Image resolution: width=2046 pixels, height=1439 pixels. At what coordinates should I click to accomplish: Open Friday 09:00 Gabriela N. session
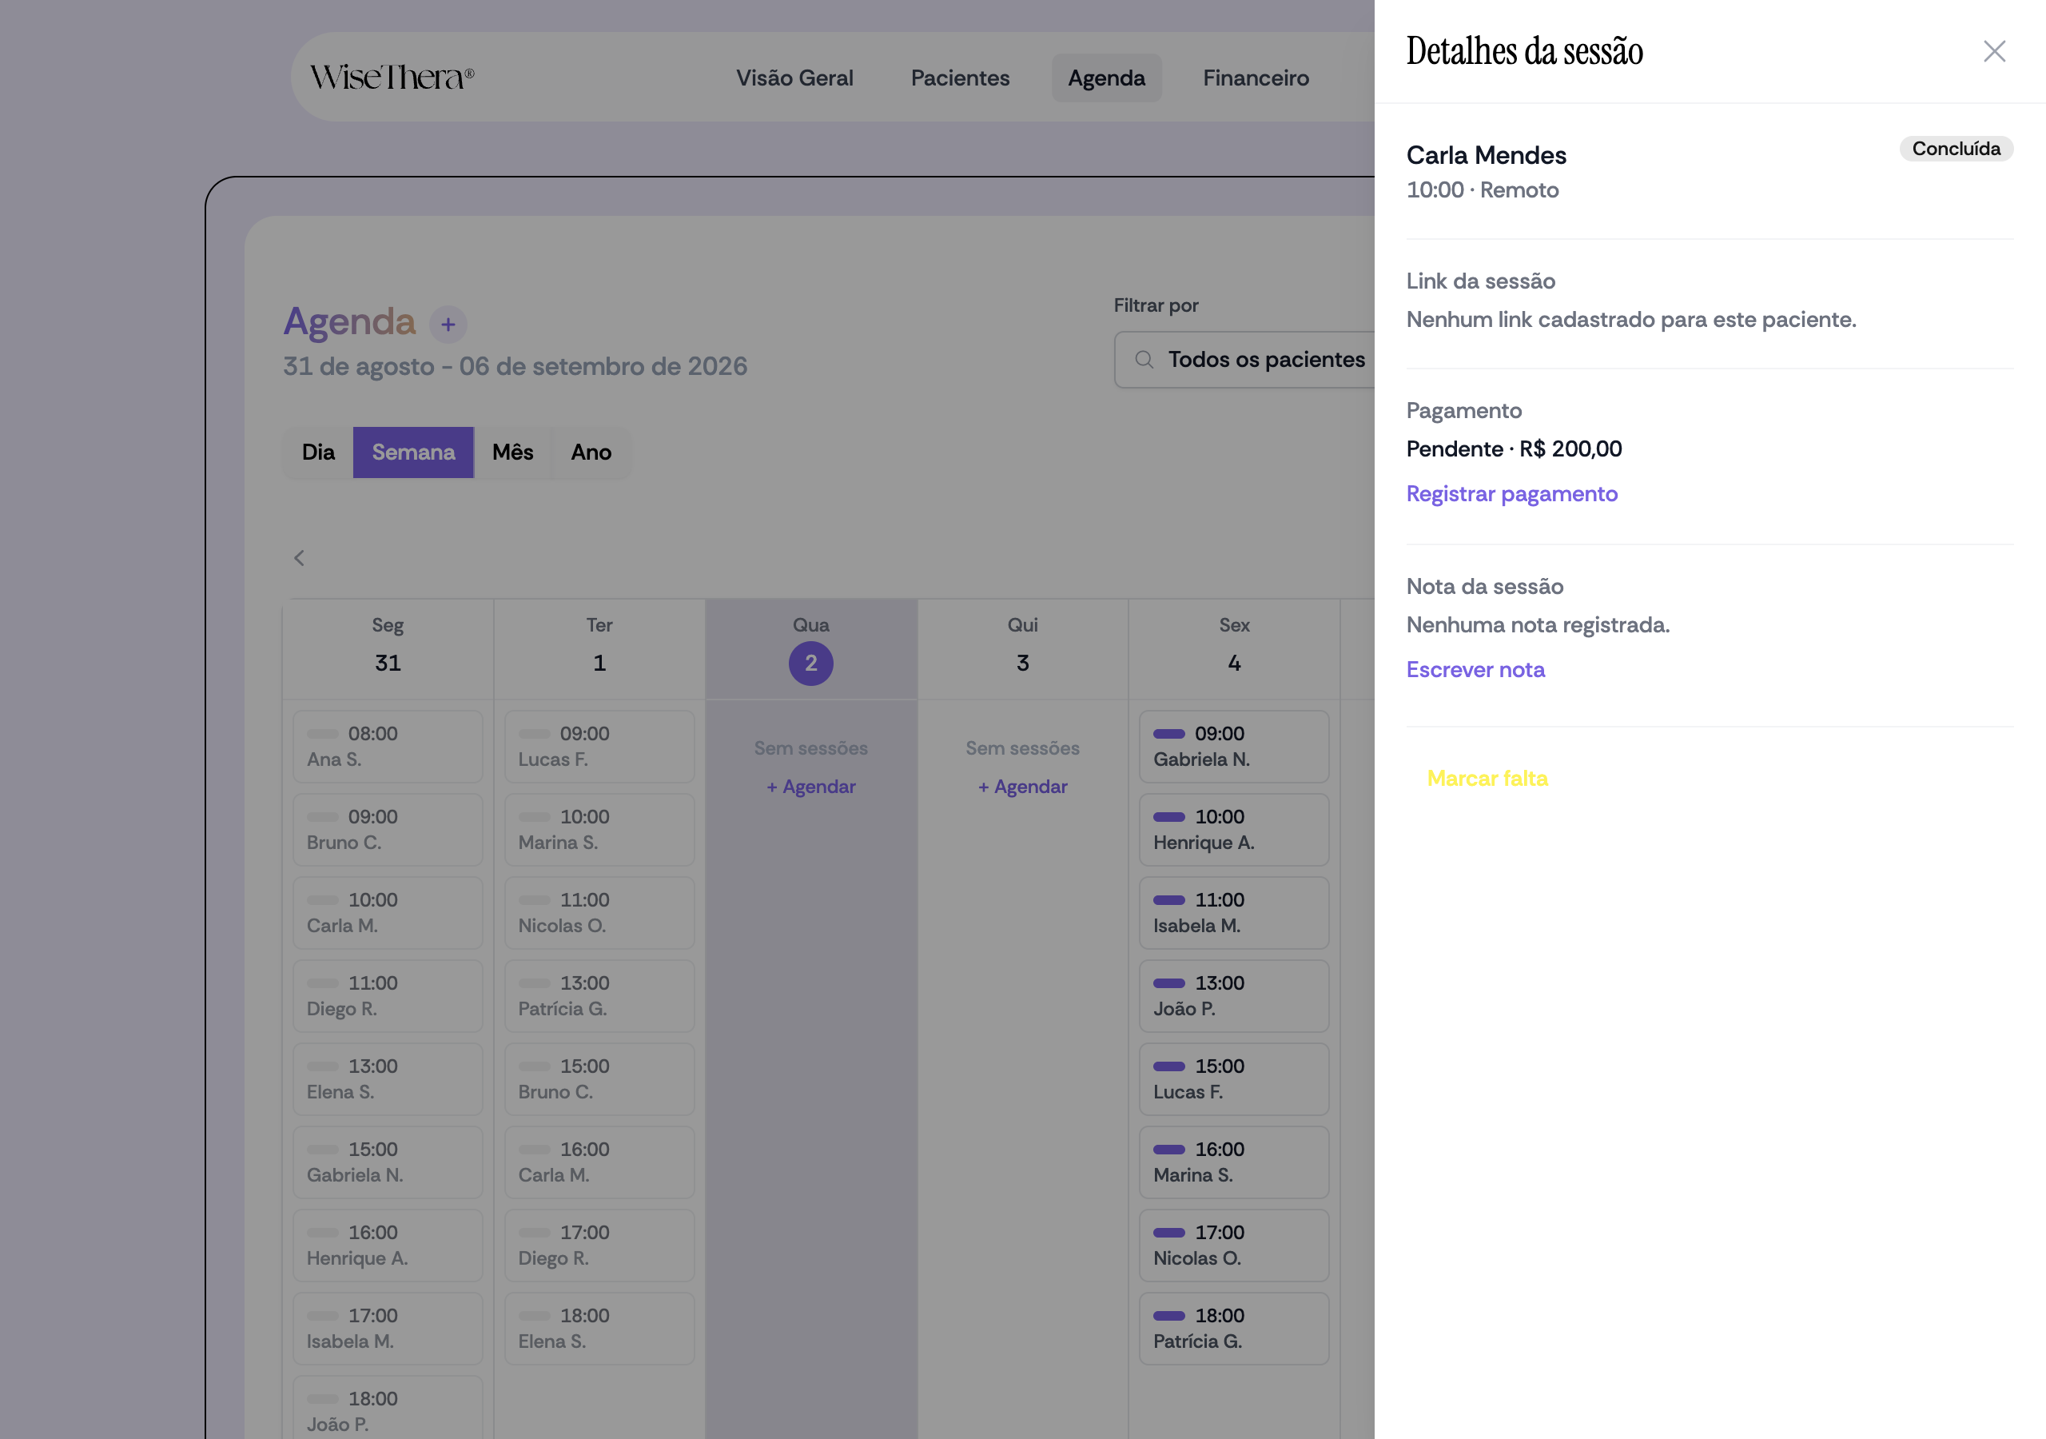(1234, 746)
